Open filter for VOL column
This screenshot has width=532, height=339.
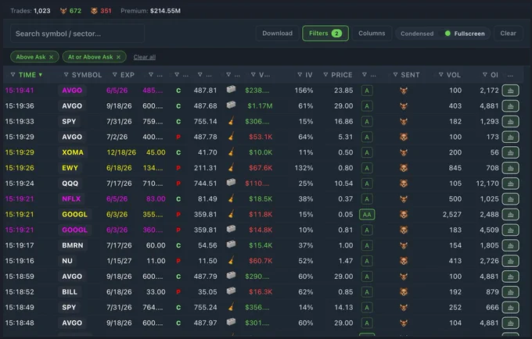click(x=440, y=75)
